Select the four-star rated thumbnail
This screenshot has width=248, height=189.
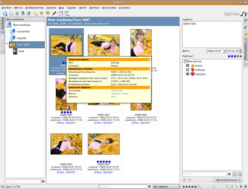tap(66, 101)
